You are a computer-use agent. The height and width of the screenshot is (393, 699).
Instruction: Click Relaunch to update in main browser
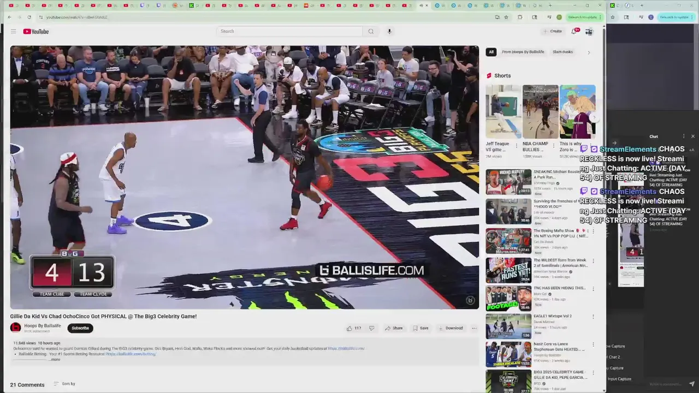tap(583, 17)
